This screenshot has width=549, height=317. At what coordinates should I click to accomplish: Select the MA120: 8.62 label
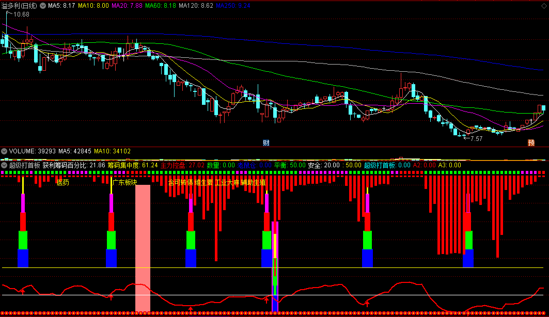tap(196, 6)
